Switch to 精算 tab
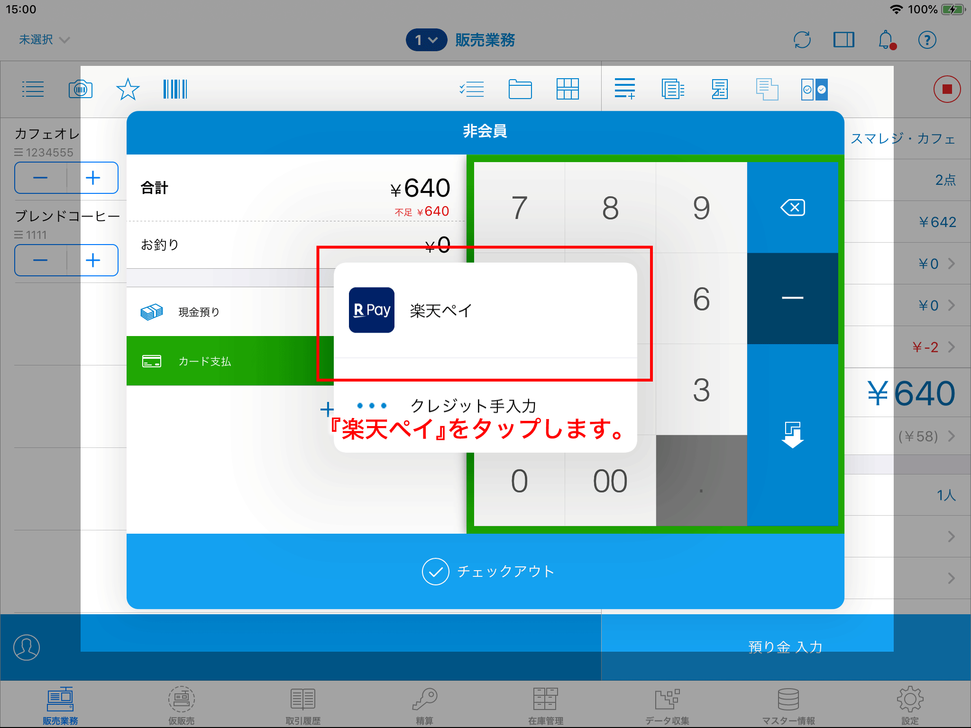Image resolution: width=971 pixels, height=728 pixels. 424,706
